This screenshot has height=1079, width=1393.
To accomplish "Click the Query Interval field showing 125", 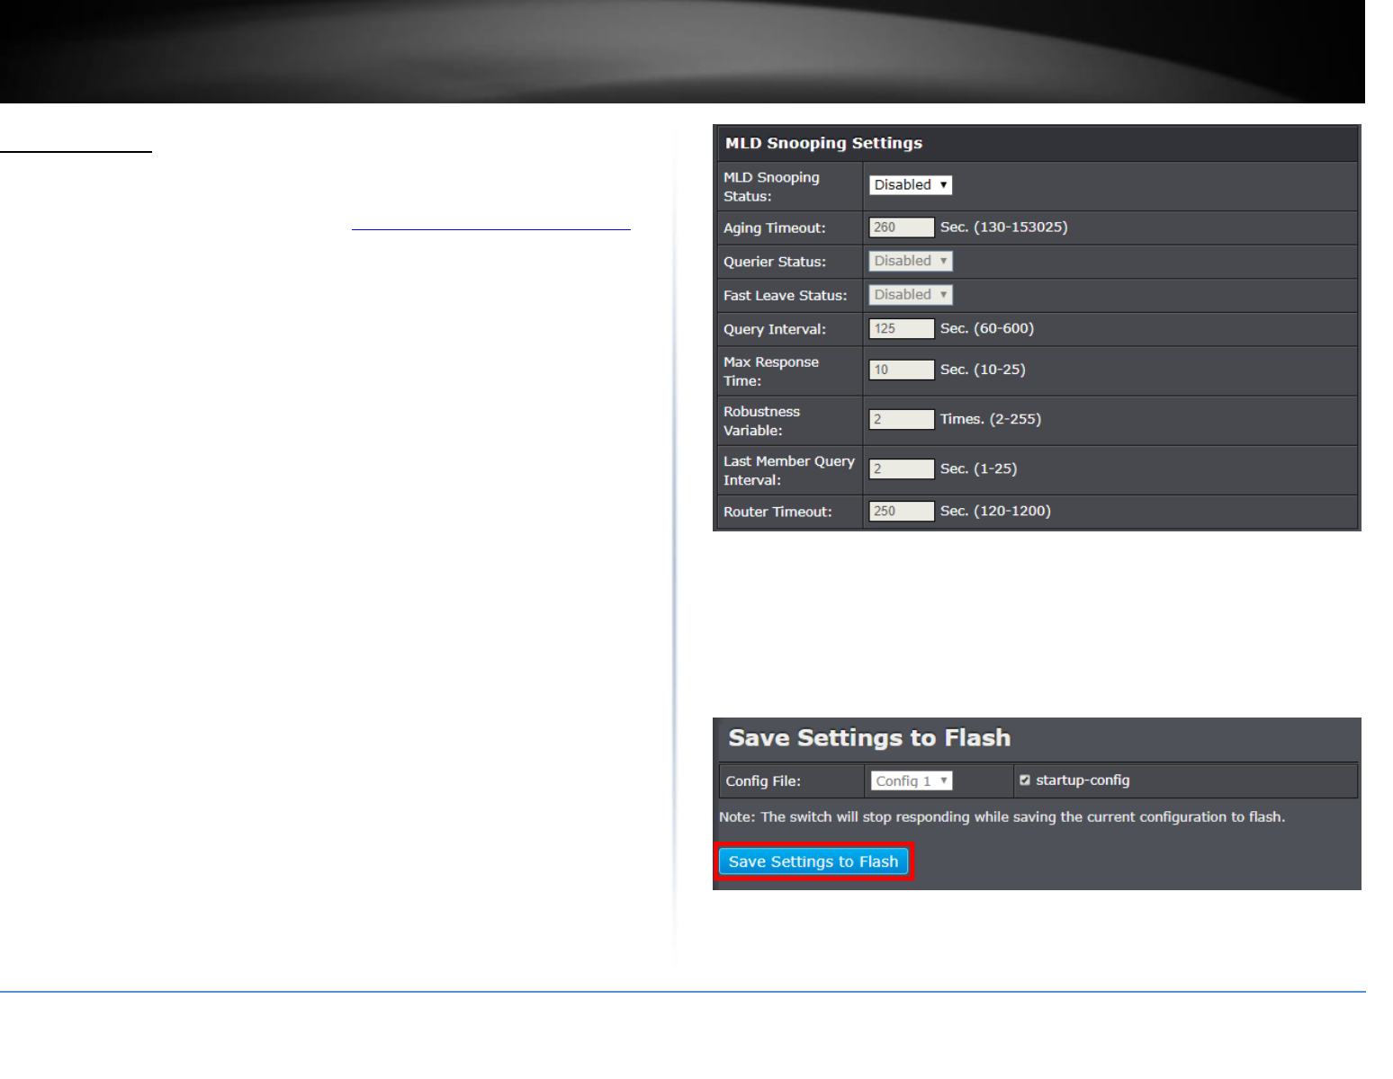I will point(901,328).
